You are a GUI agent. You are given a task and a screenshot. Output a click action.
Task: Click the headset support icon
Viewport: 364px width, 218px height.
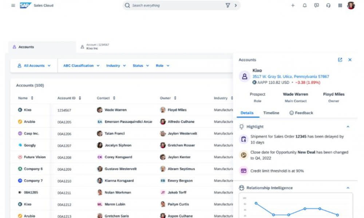point(328,5)
